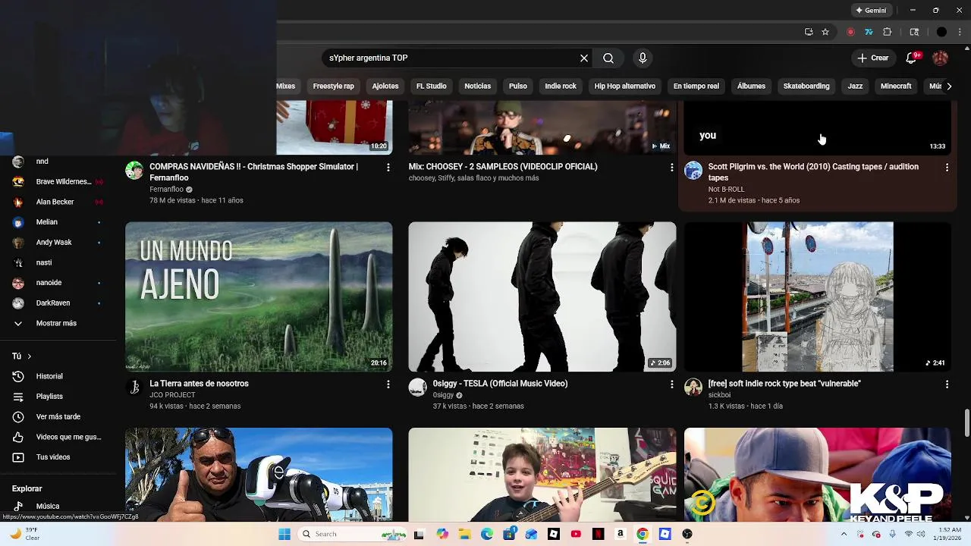971x546 pixels.
Task: Open YouTube notifications bell
Action: click(x=913, y=58)
